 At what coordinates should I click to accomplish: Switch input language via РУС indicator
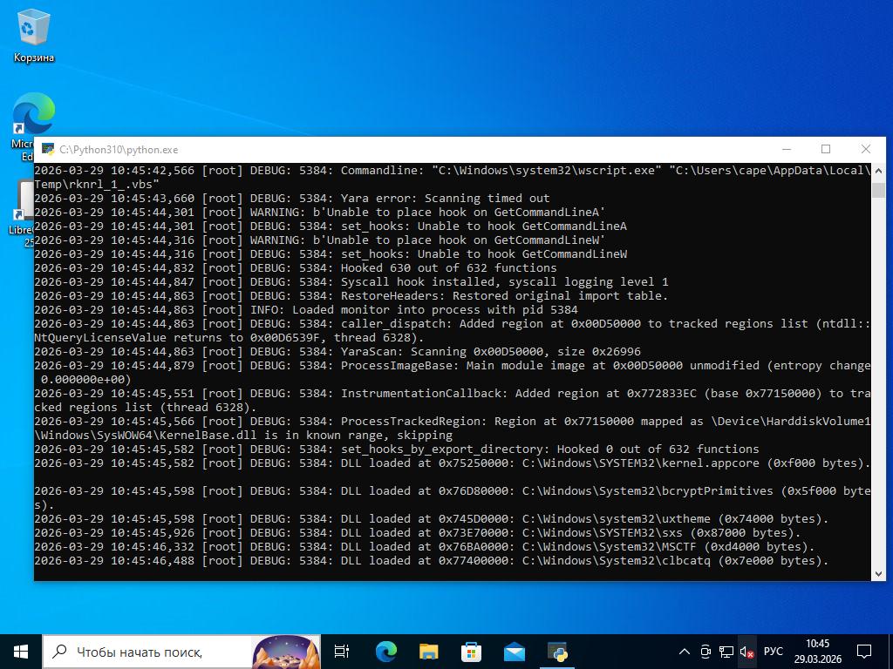[x=773, y=652]
